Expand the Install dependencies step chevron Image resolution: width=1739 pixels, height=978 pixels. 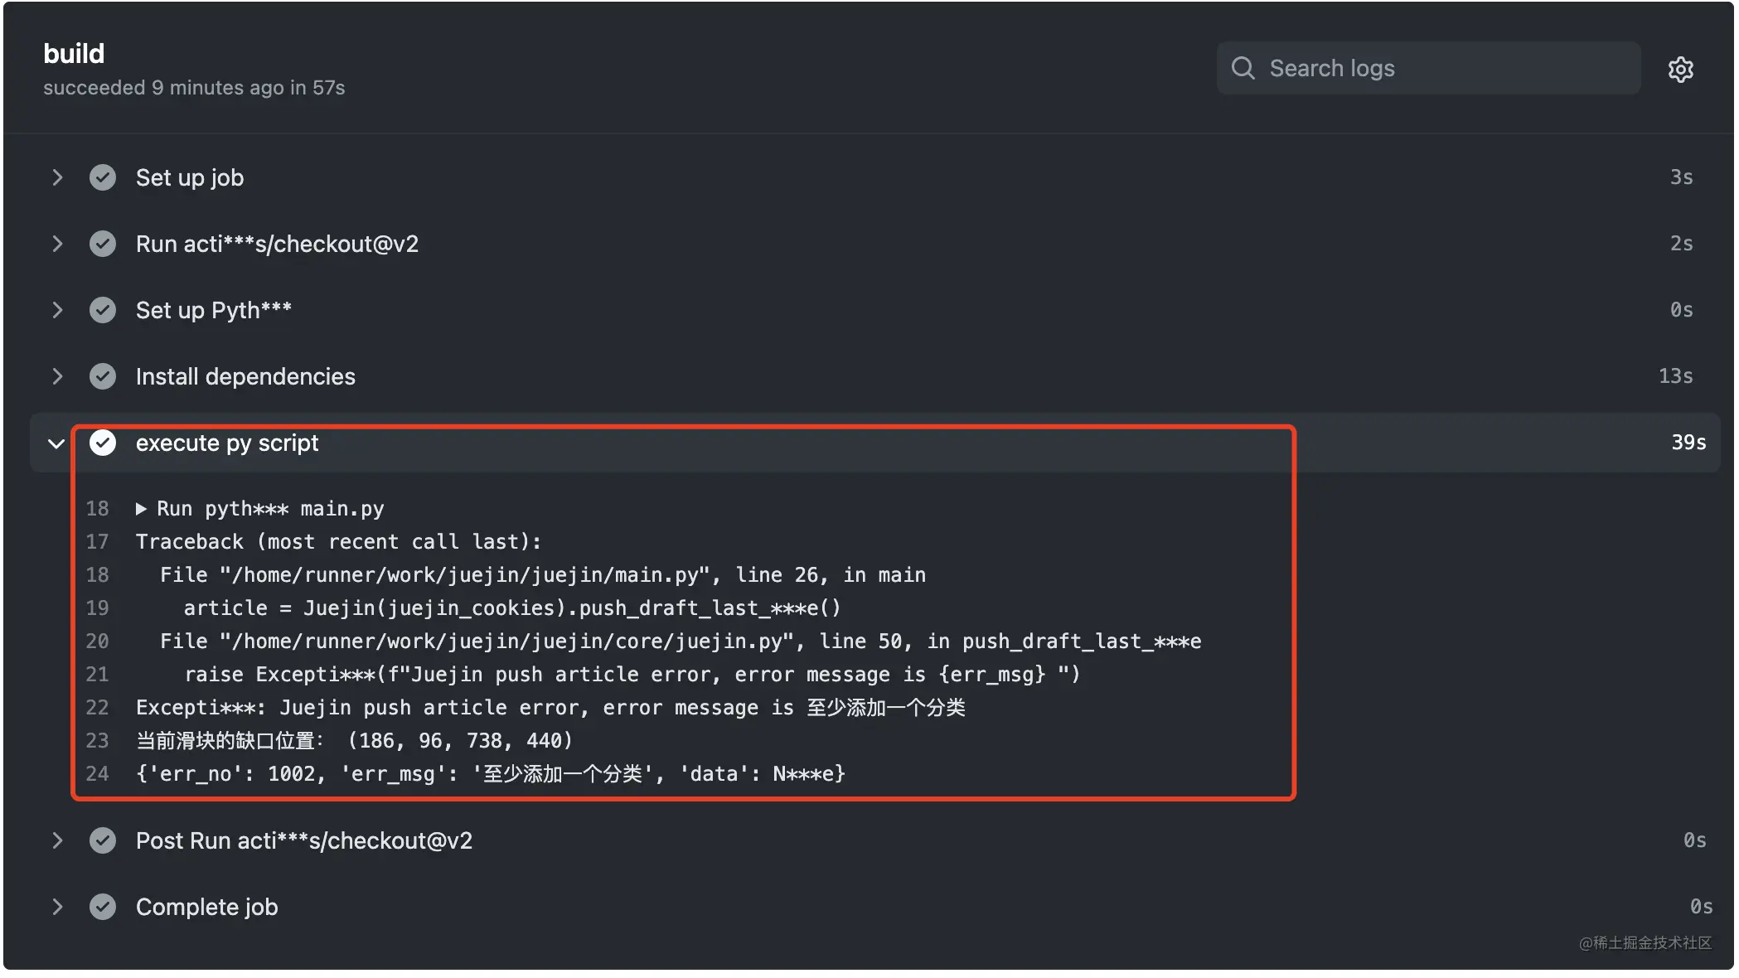[57, 376]
